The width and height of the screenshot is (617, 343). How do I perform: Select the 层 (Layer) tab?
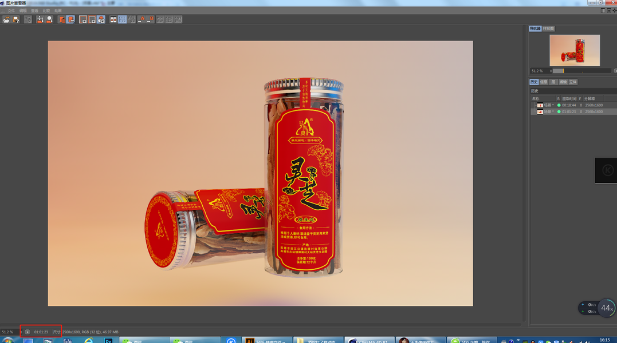click(x=553, y=82)
